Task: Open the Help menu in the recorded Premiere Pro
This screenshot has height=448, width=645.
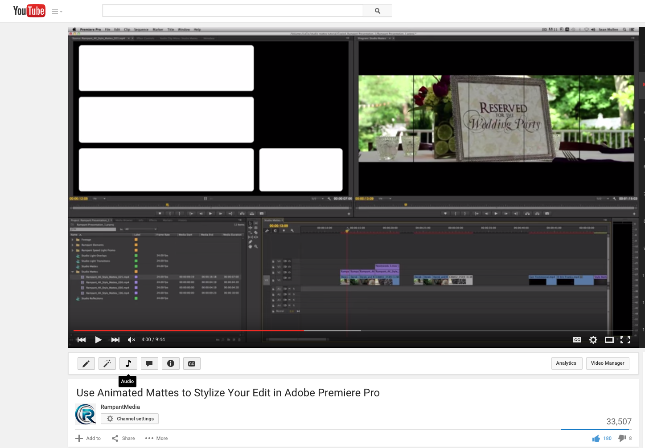Action: [x=197, y=29]
